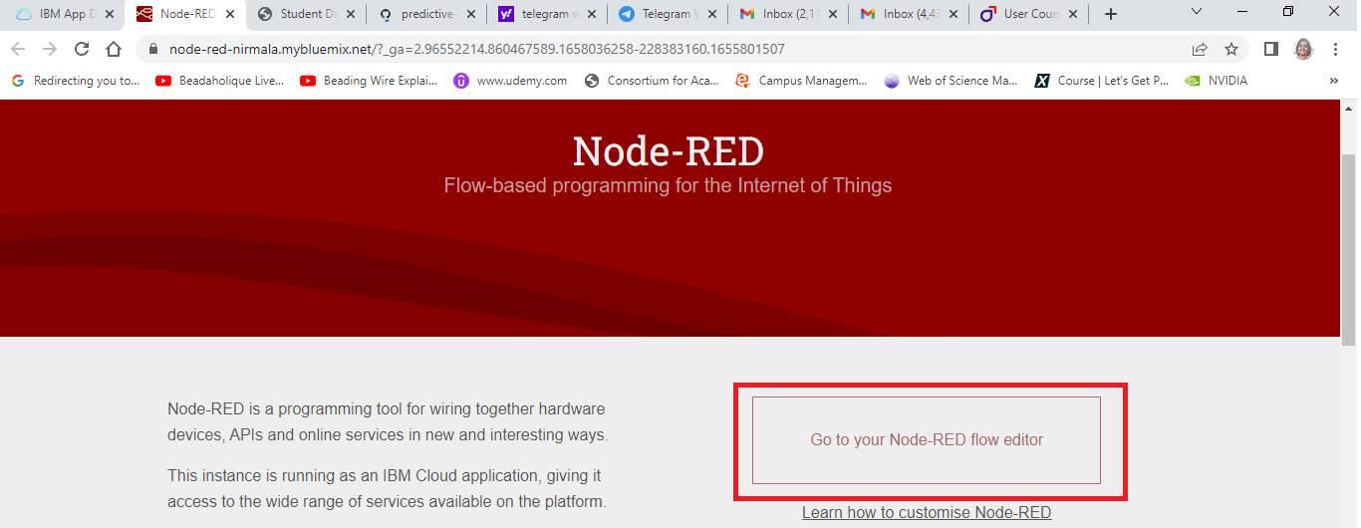Screen dimensions: 1361x528
Task: Open Campus Managem bookmark
Action: point(801,81)
